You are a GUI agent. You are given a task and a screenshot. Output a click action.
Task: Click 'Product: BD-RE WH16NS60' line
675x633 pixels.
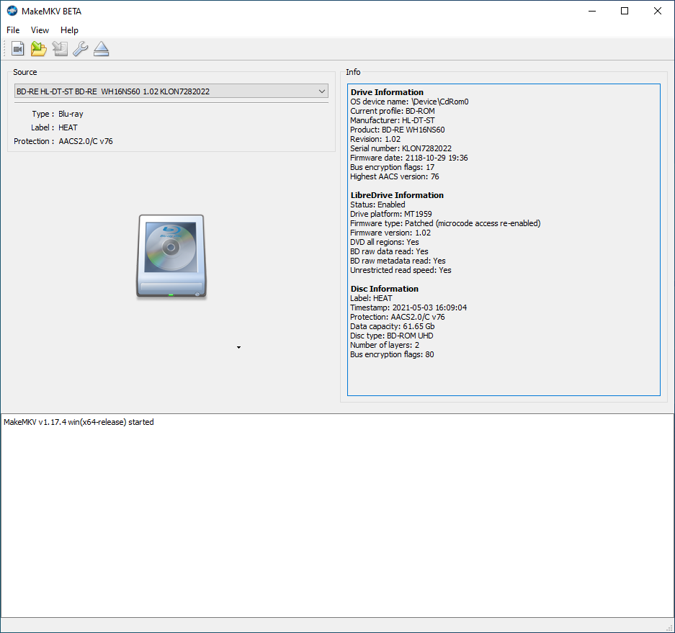398,130
